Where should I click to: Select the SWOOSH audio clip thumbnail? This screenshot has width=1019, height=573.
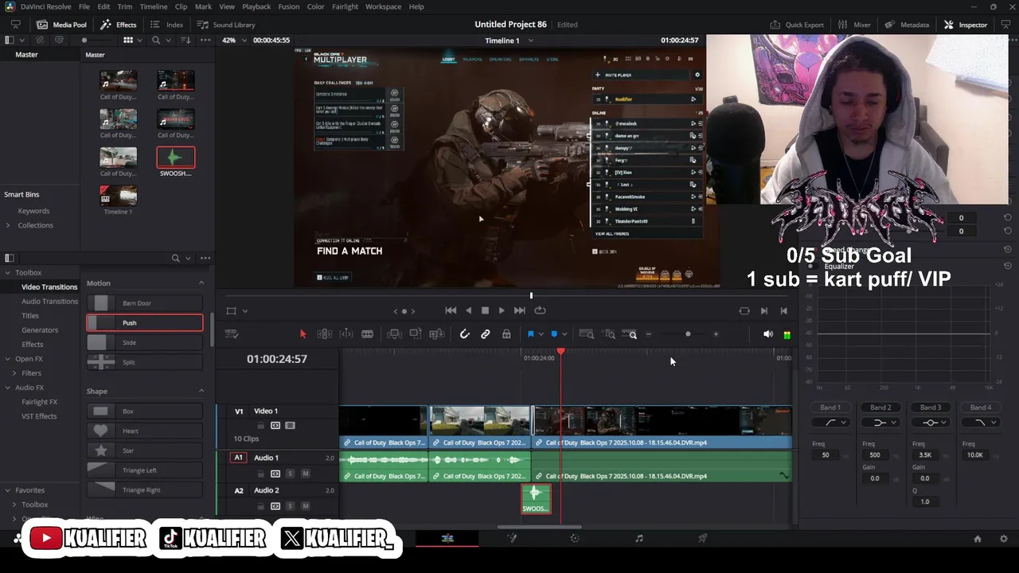point(176,158)
